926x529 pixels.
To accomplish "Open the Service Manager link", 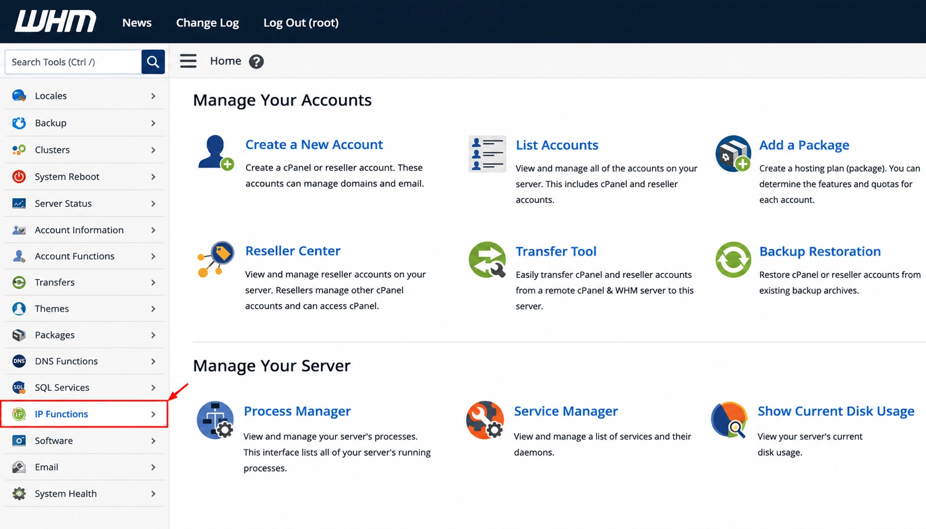I will 566,411.
